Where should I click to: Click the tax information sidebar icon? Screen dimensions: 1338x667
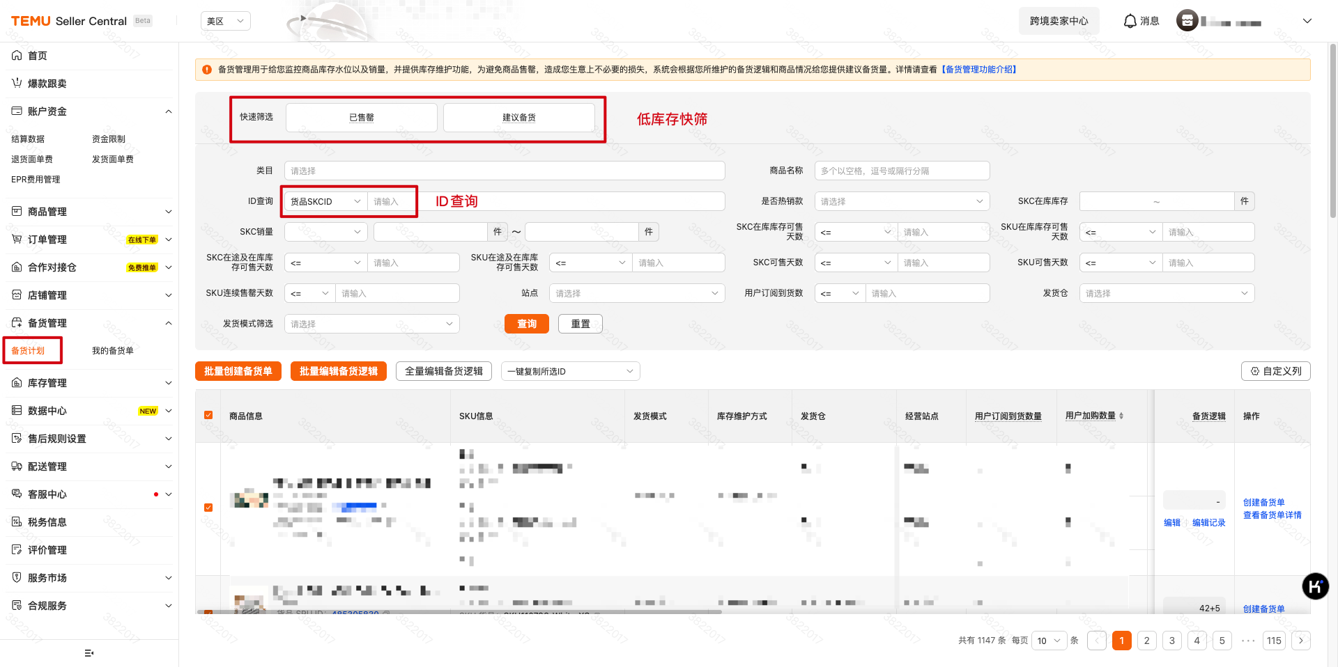click(17, 522)
